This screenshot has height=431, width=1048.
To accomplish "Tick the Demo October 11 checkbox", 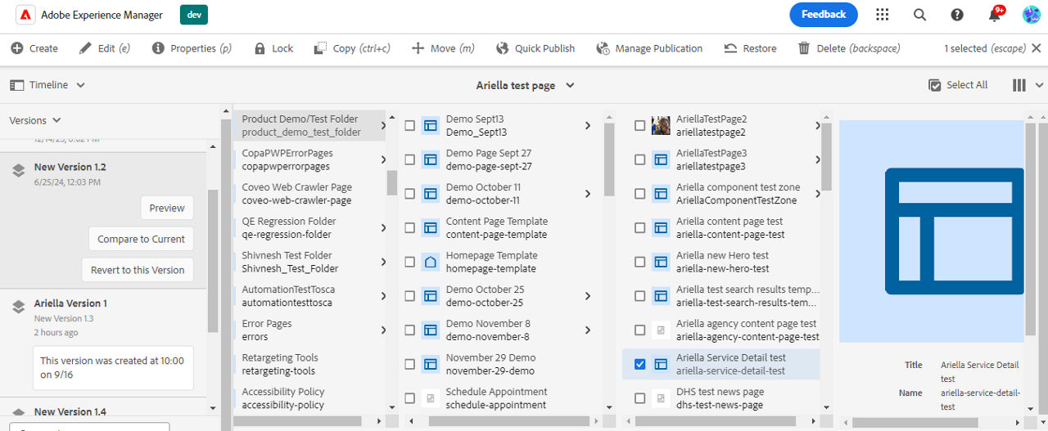I will tap(409, 194).
